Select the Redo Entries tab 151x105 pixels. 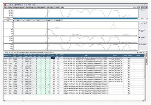pos(29,8)
